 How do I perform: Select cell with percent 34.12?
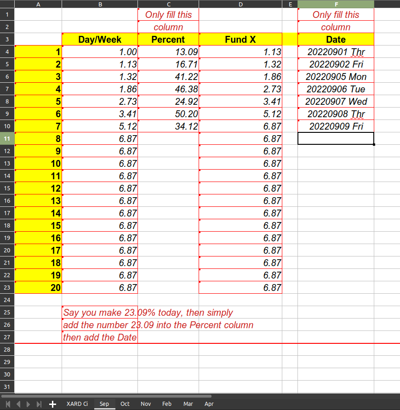tap(168, 126)
